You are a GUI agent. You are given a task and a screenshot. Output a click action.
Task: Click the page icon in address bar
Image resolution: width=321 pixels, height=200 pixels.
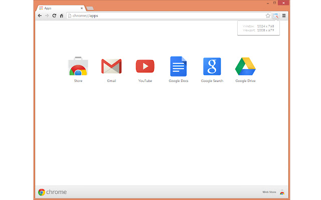point(70,15)
